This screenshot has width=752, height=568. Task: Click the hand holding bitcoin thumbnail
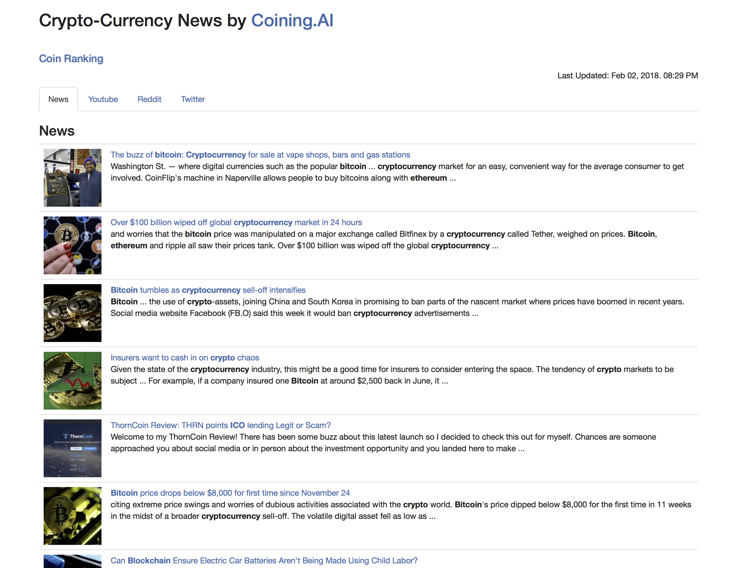point(72,245)
